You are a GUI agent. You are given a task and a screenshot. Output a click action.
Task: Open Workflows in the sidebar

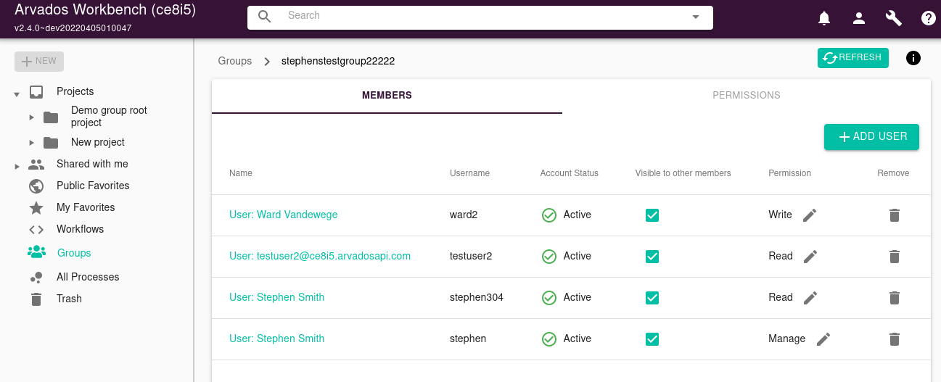click(x=80, y=229)
